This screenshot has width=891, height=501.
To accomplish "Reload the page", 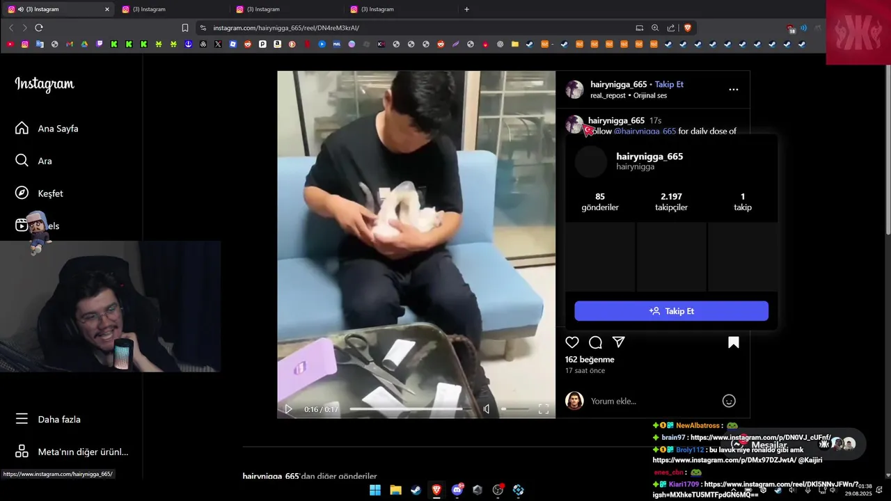I will point(39,28).
